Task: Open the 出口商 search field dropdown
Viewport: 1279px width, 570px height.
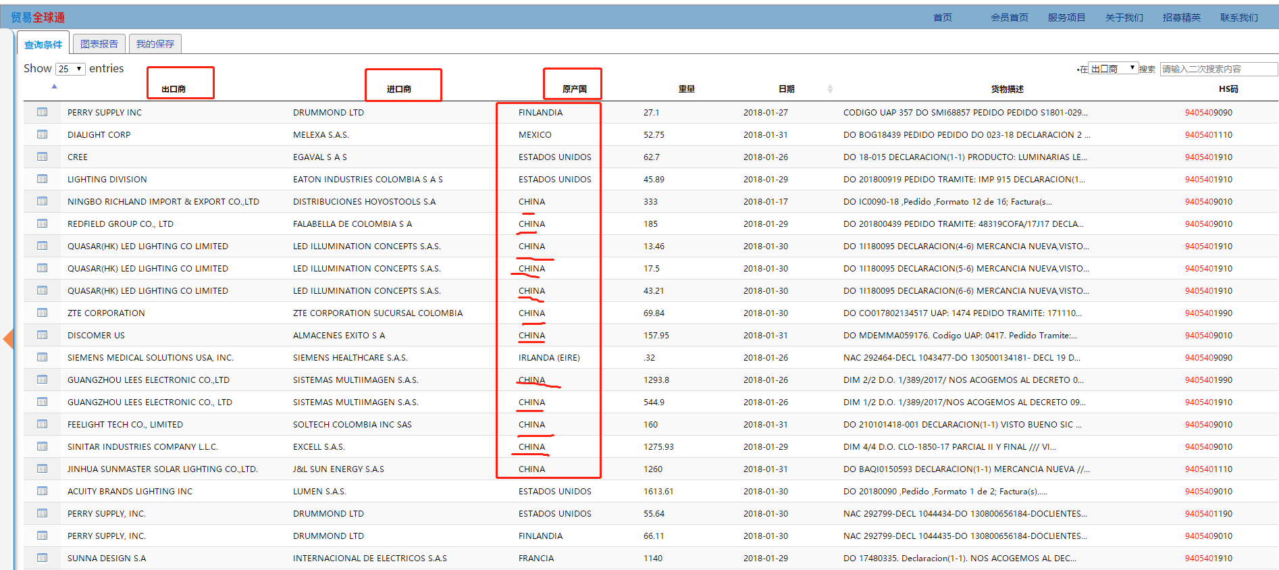Action: [1113, 69]
